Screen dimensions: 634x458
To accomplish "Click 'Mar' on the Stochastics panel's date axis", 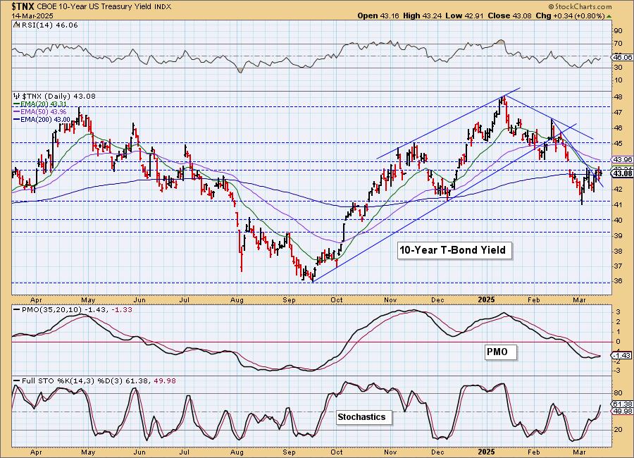I will 580,452.
